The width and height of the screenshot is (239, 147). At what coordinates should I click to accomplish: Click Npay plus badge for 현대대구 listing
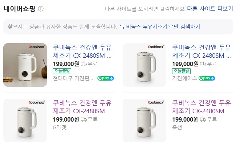pyautogui.click(x=105, y=78)
